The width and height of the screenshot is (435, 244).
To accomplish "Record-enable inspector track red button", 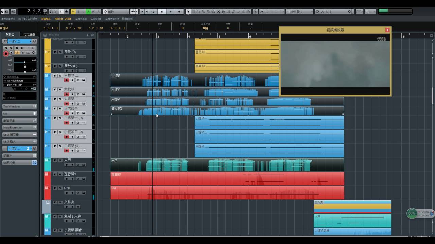I will pos(6,54).
